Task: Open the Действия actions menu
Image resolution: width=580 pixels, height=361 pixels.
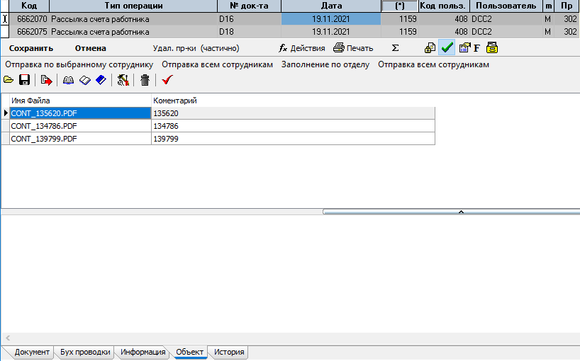Action: click(302, 48)
